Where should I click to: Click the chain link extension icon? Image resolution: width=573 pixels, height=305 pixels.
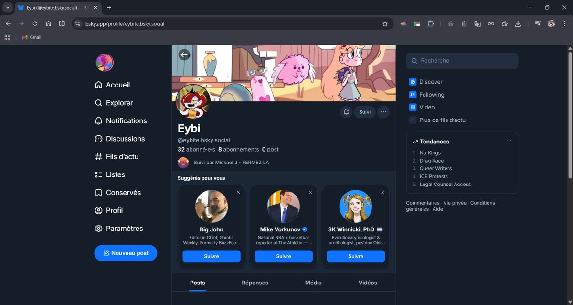tap(491, 23)
